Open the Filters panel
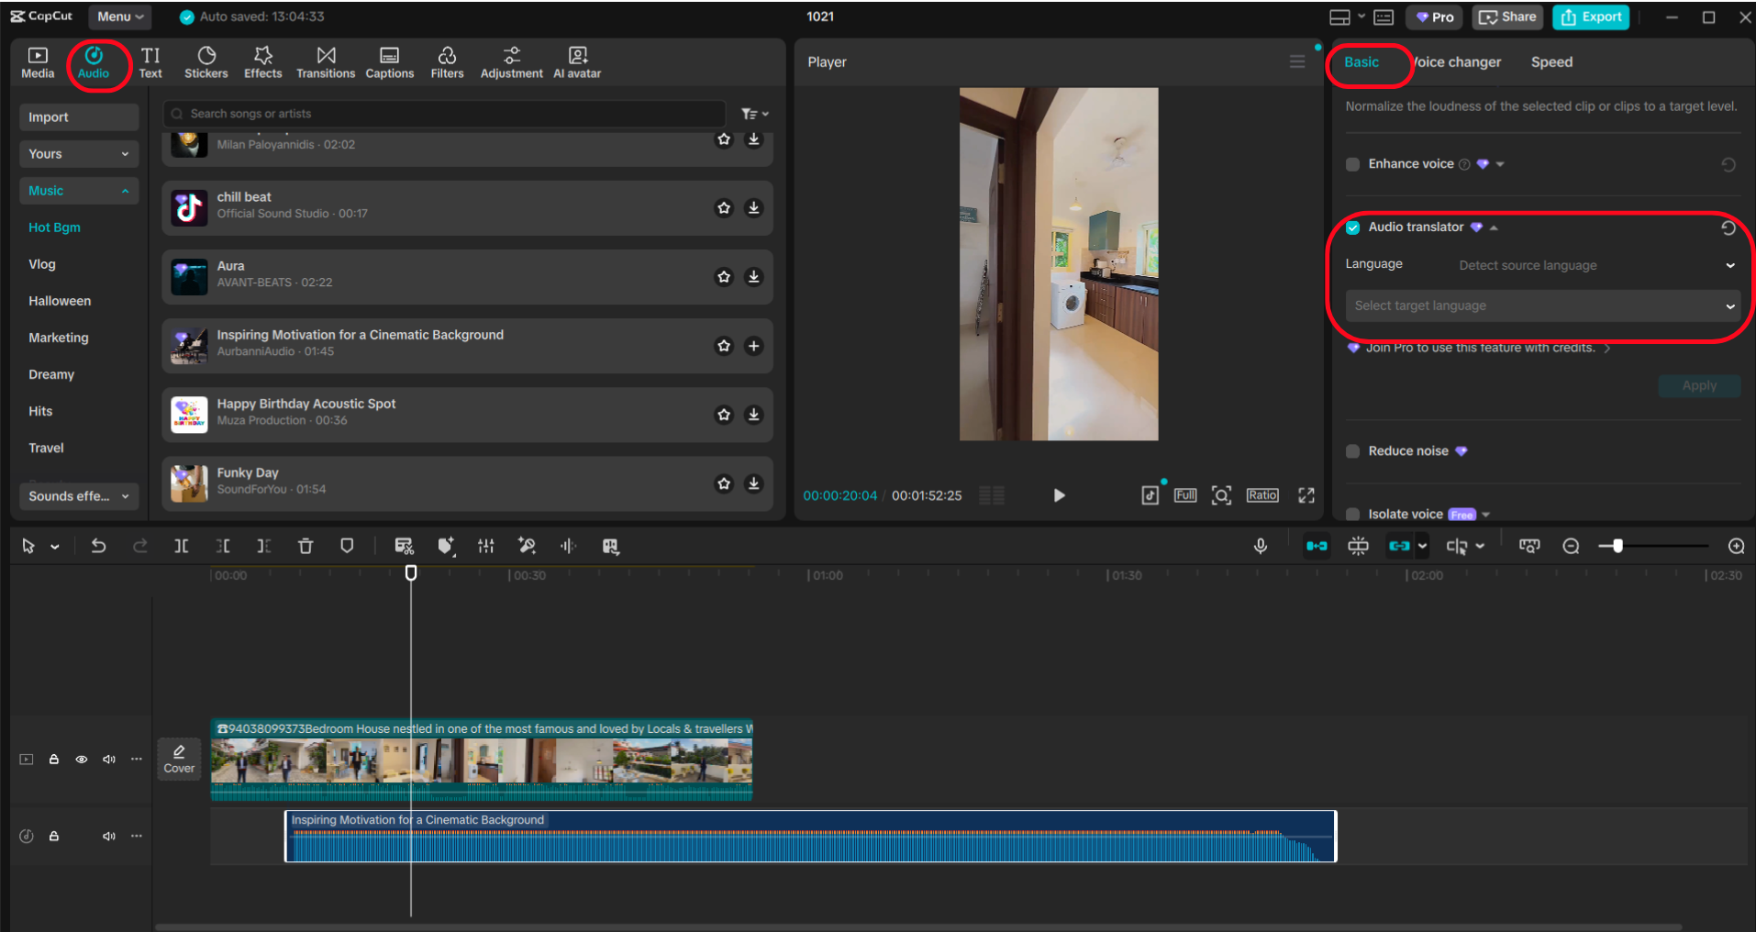 pyautogui.click(x=447, y=61)
